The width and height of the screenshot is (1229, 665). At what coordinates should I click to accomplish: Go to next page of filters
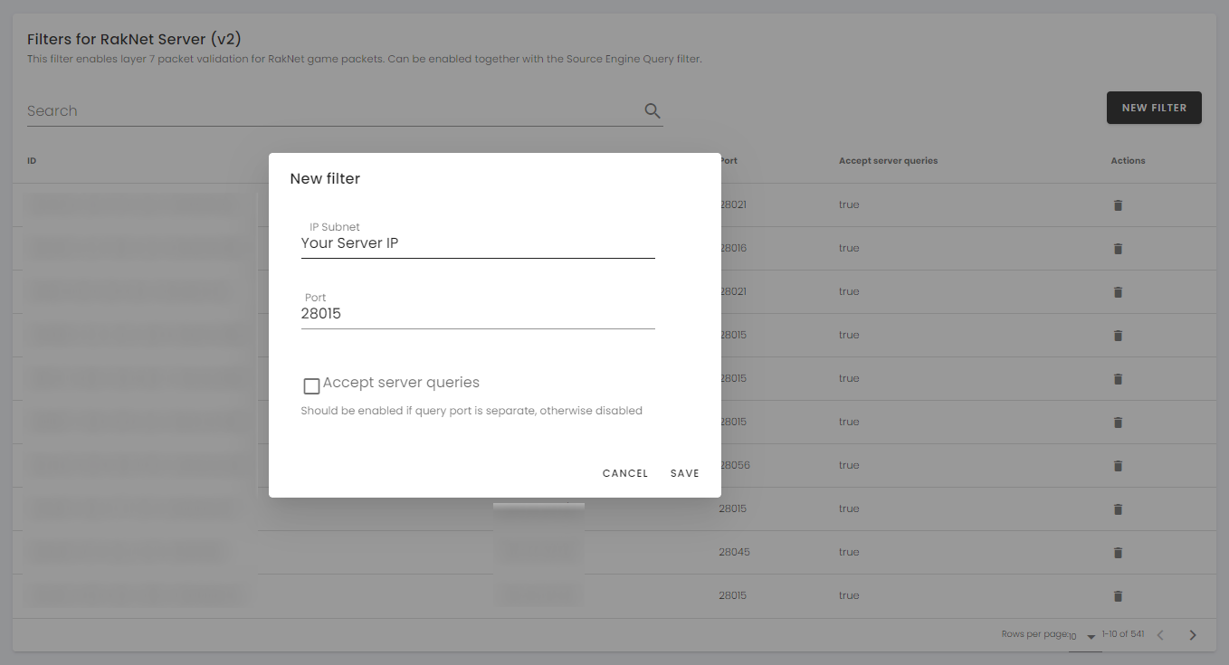[x=1193, y=635]
